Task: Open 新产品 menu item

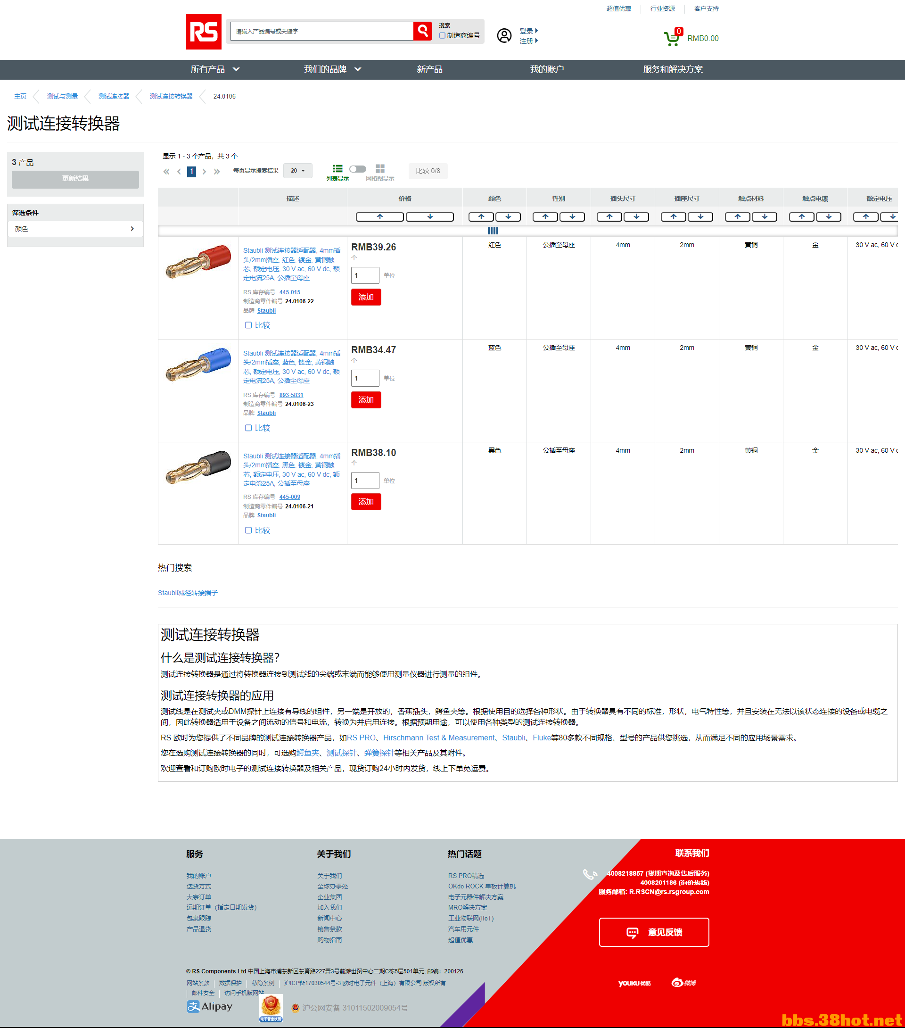Action: [429, 69]
